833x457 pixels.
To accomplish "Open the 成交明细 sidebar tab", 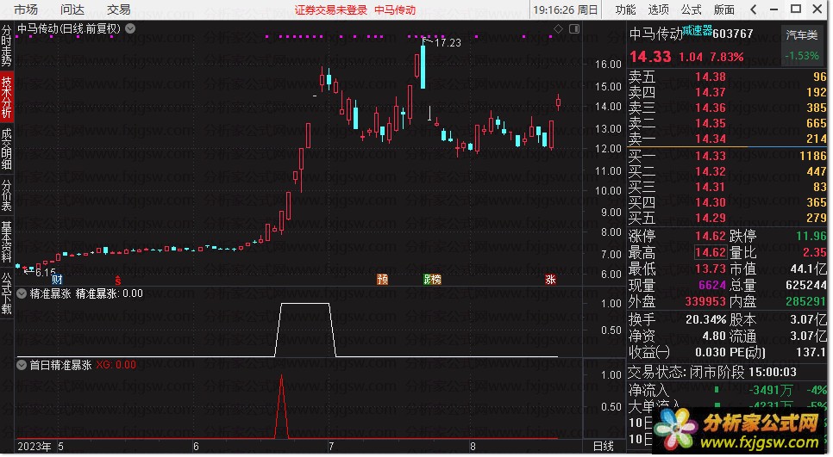I will pos(6,149).
